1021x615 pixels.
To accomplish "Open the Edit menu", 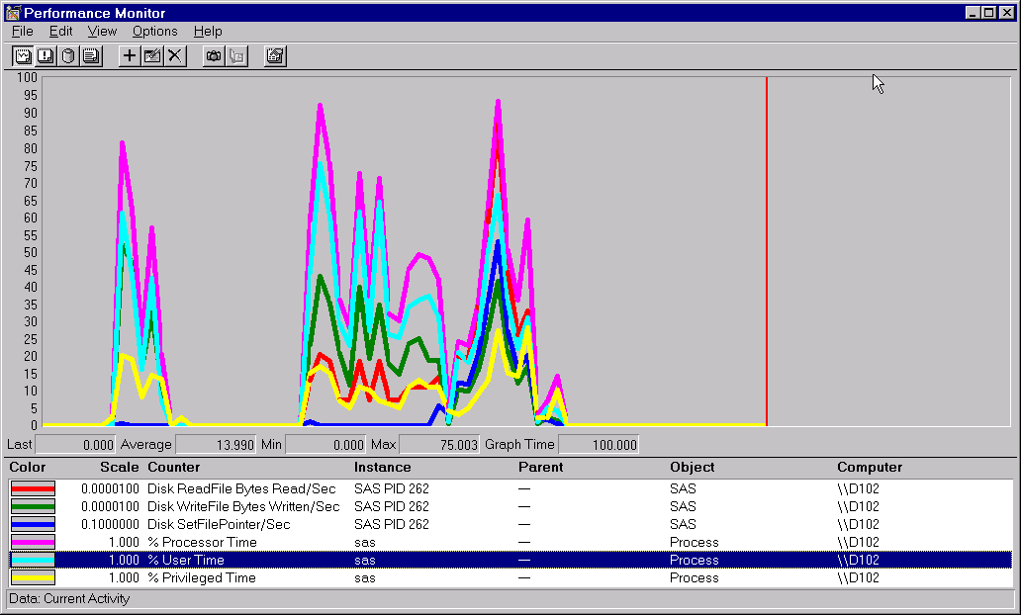I will click(60, 31).
